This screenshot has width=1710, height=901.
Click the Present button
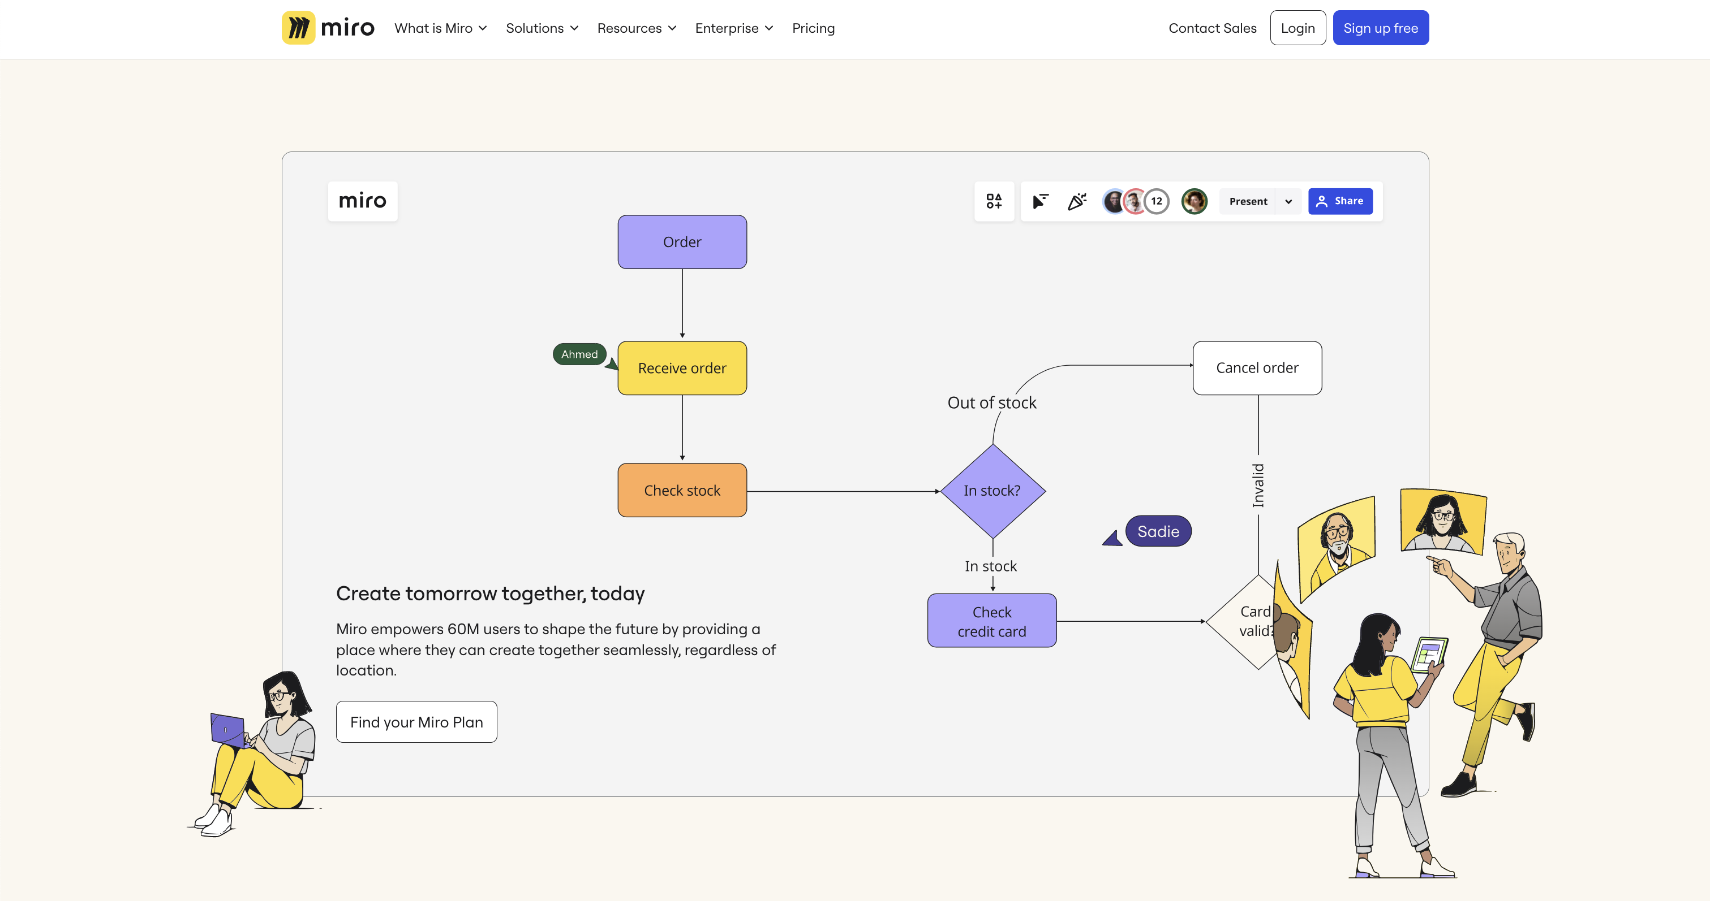[1248, 201]
